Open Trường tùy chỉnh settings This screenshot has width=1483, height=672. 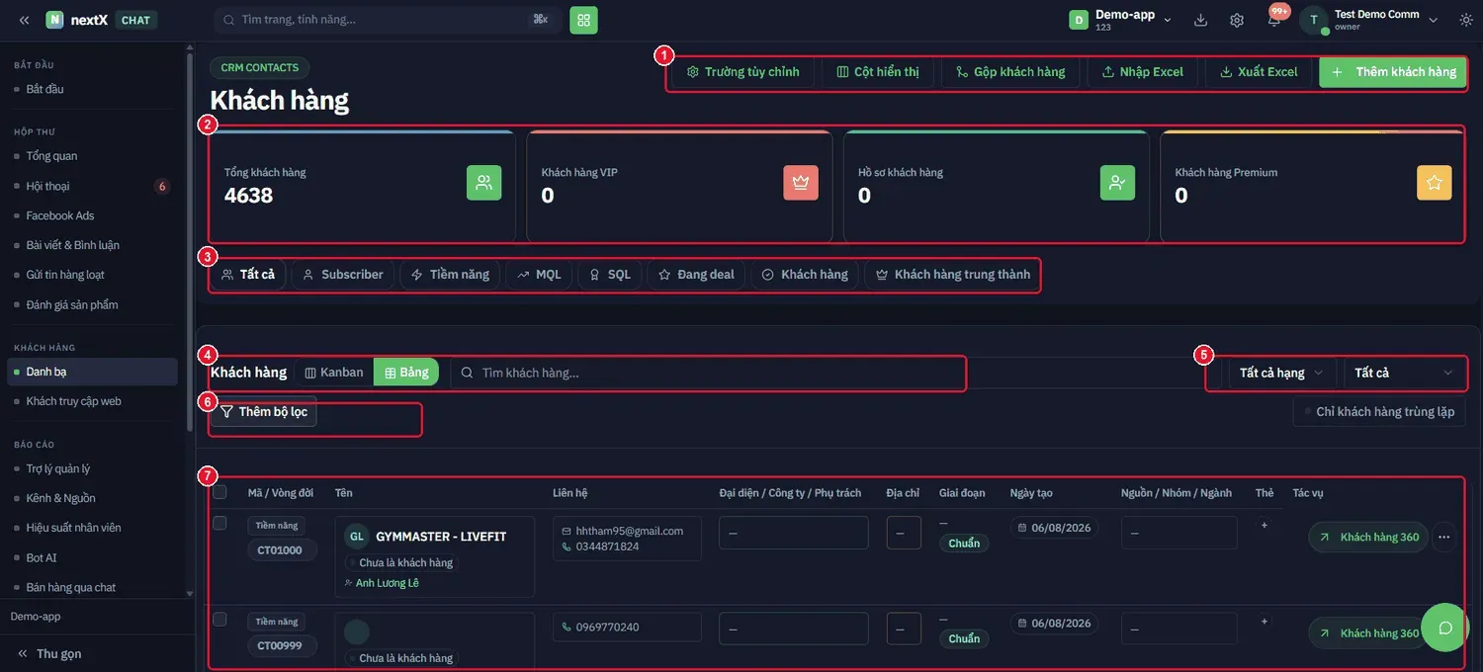(x=743, y=72)
